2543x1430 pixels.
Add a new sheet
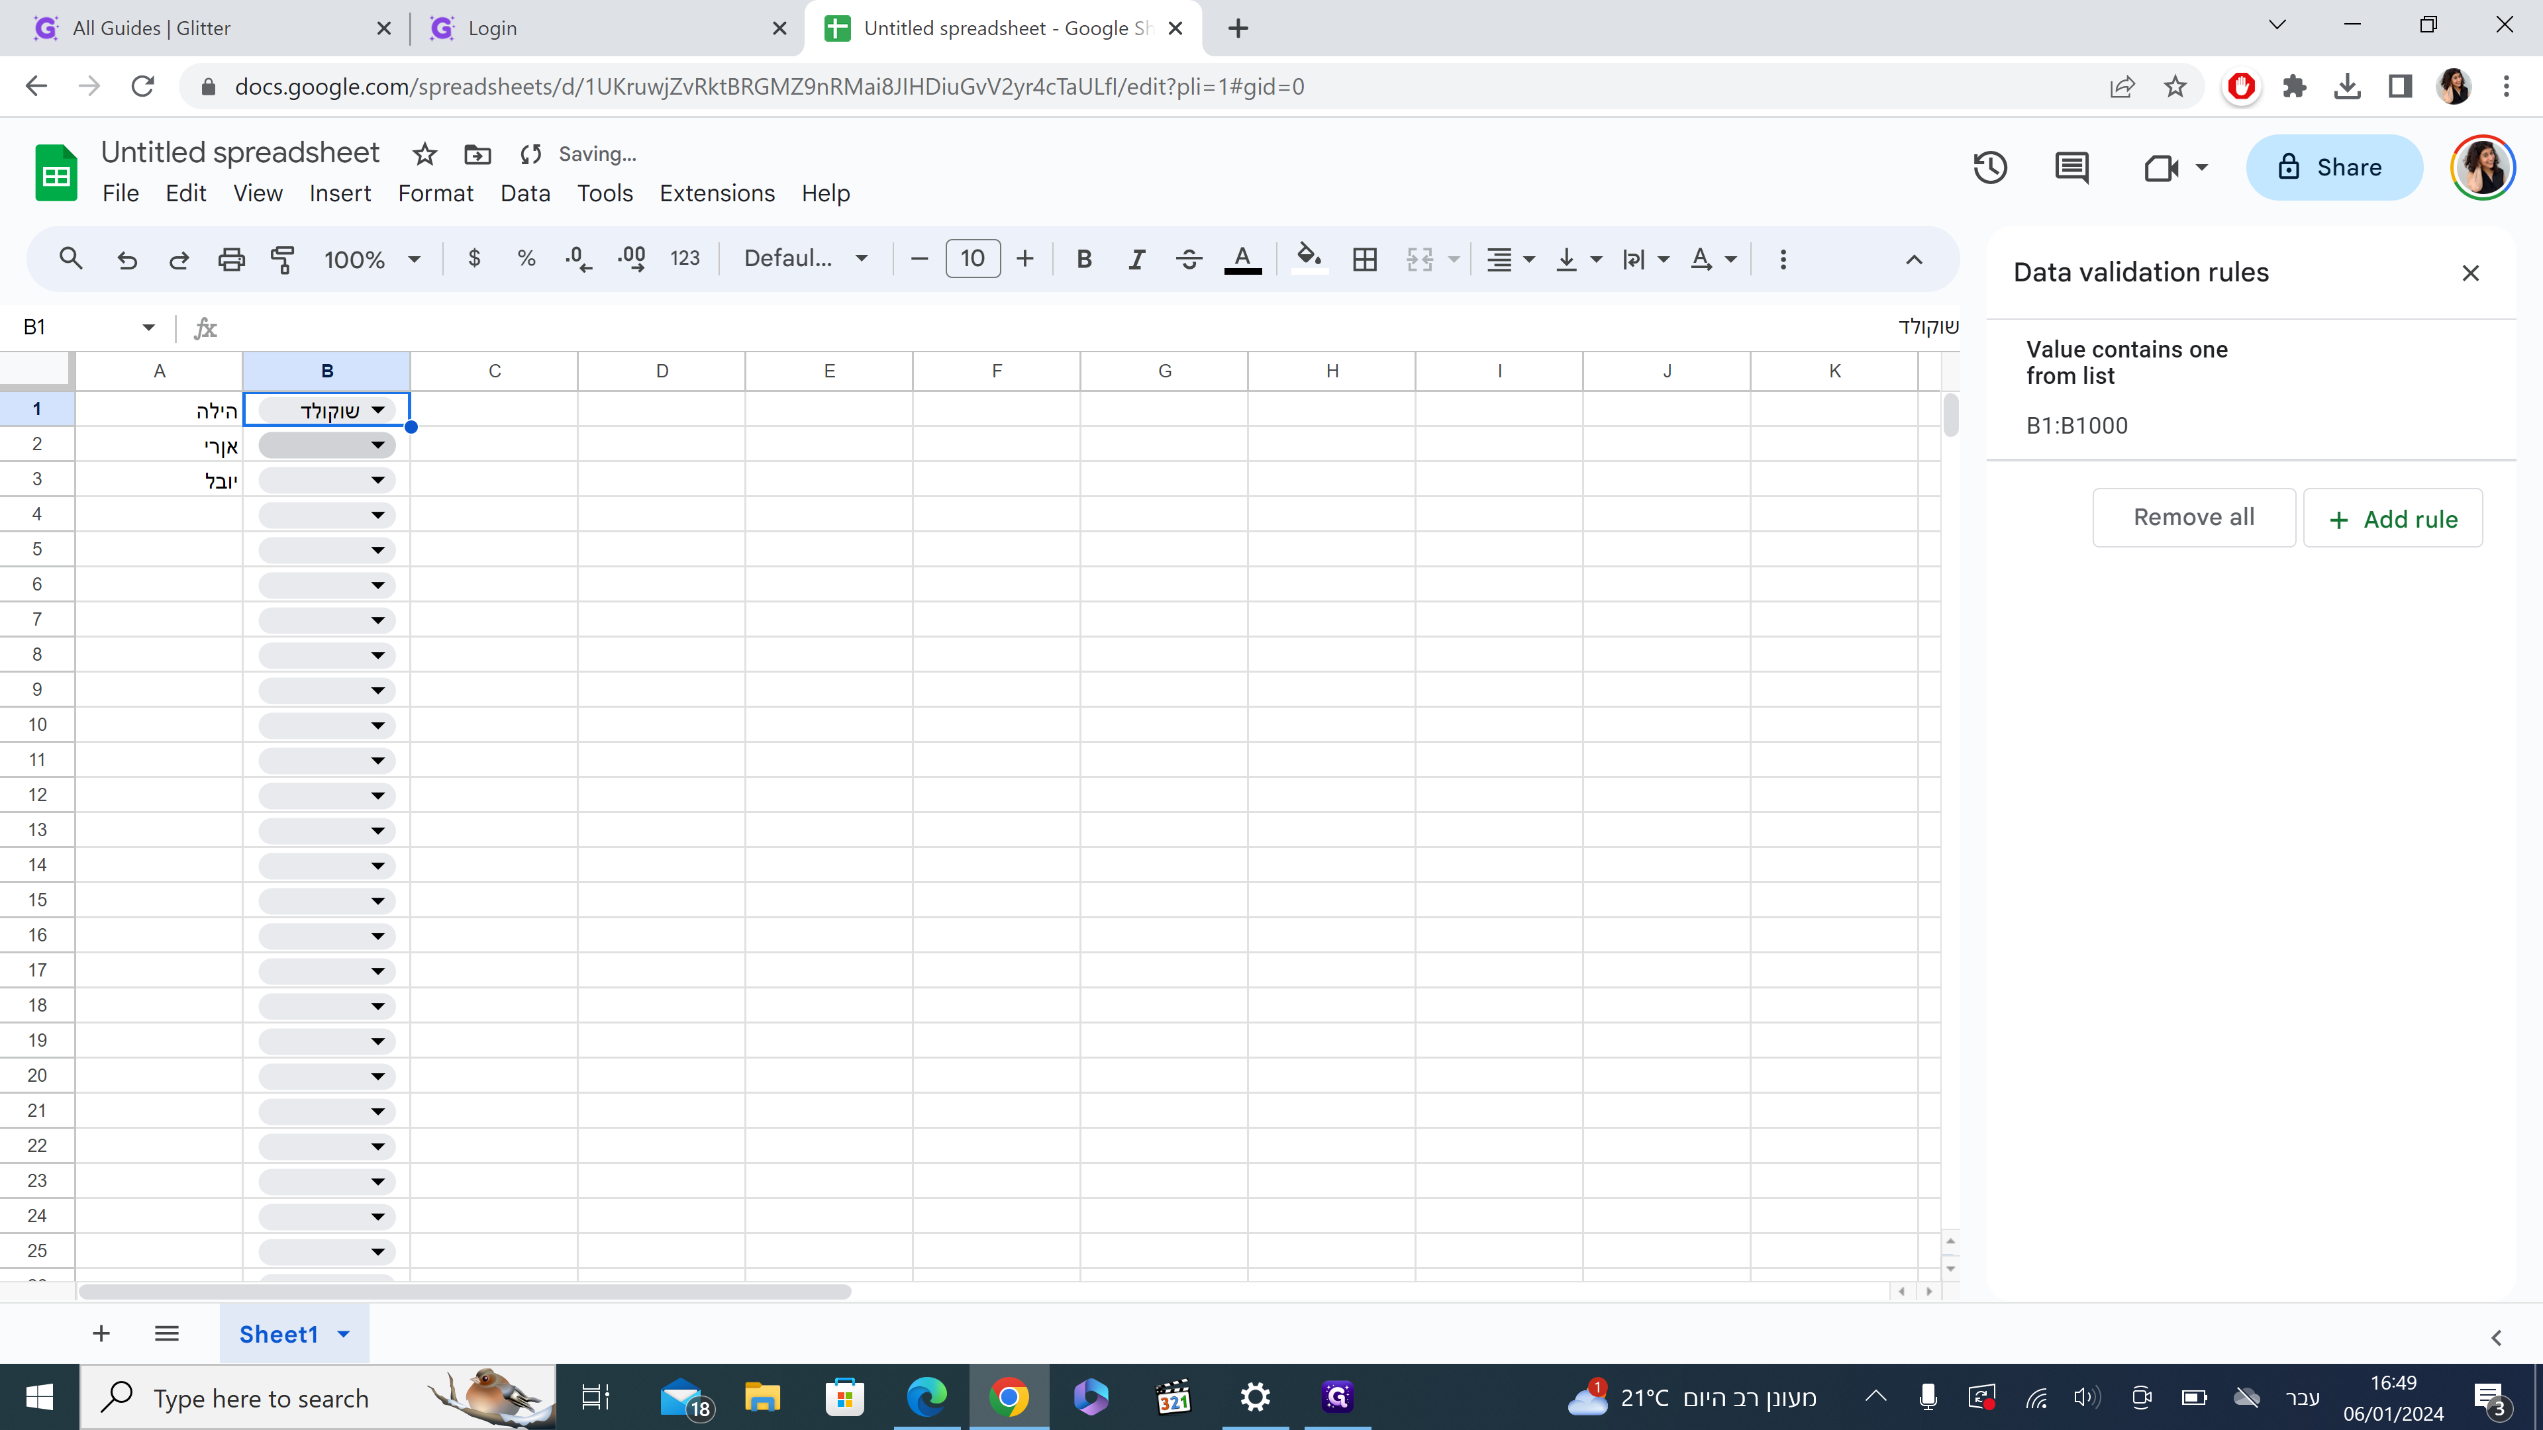pyautogui.click(x=101, y=1334)
